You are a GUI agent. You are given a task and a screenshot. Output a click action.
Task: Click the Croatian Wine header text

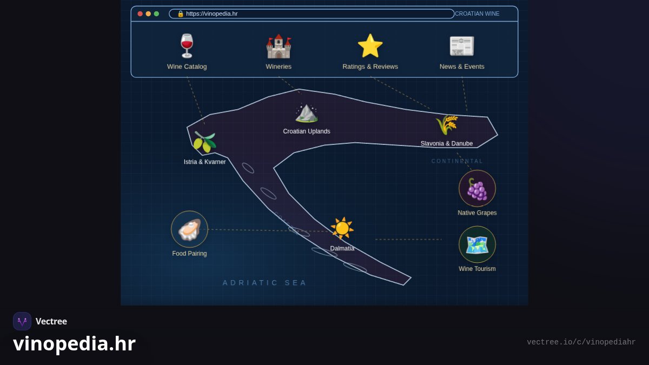tap(477, 14)
